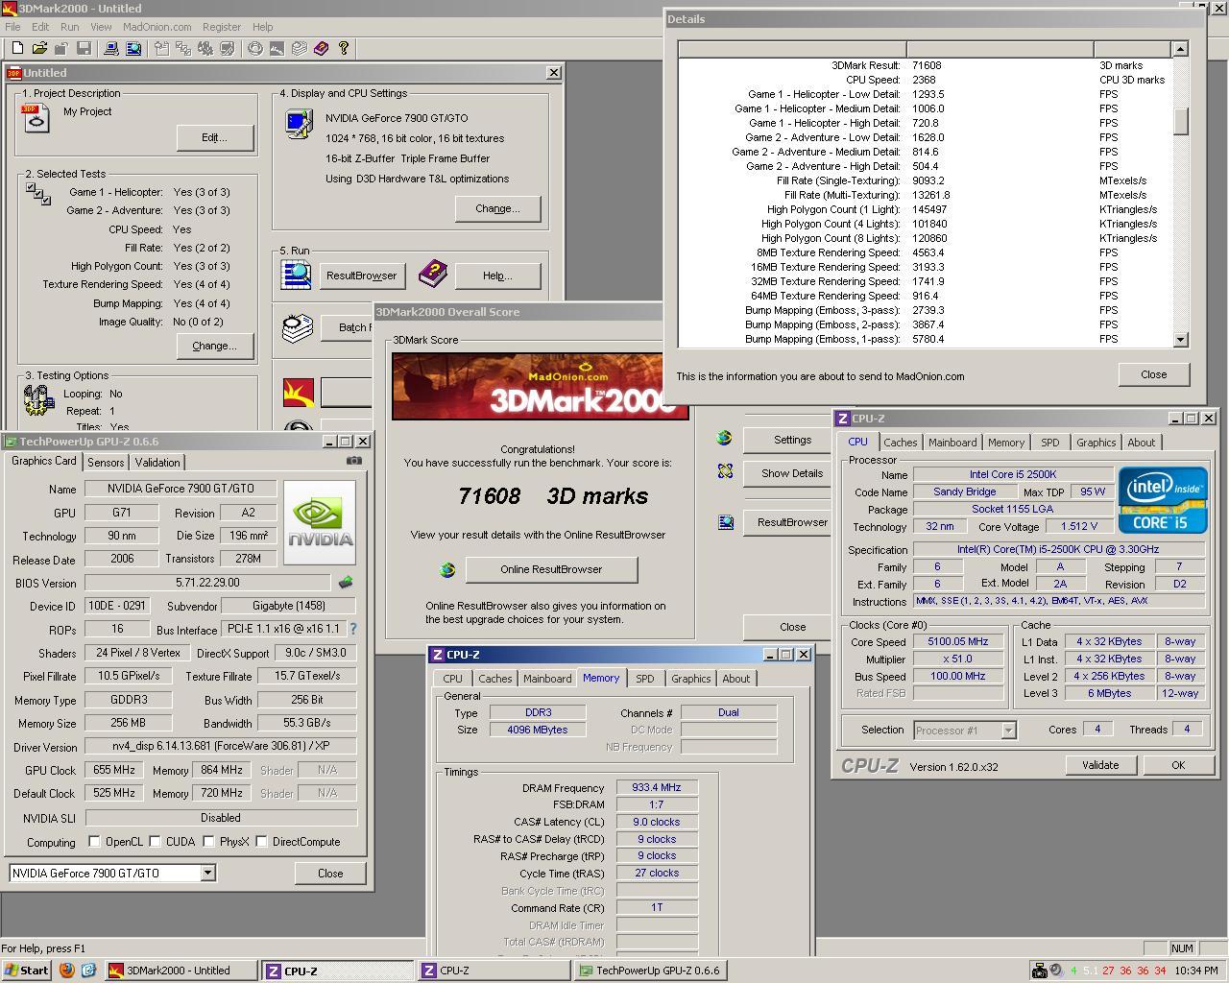Image resolution: width=1229 pixels, height=983 pixels.
Task: Open the Mainboard tab in the right CPU-Z window
Action: 952,443
